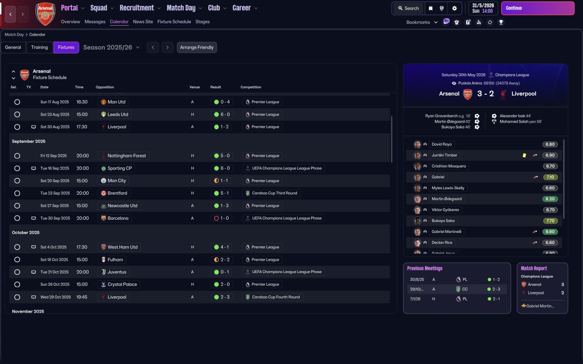Click the up chevron beside Arsenal Fixture Schedule

13,71
